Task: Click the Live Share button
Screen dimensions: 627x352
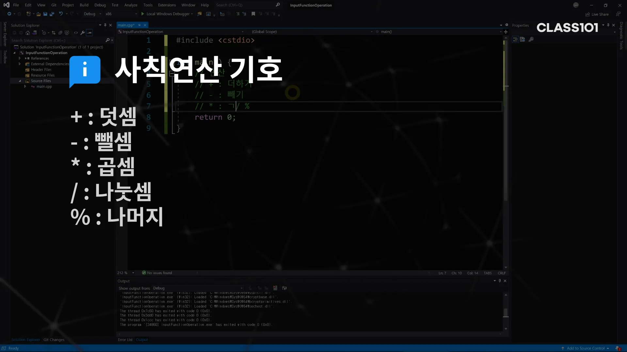Action: [x=597, y=14]
